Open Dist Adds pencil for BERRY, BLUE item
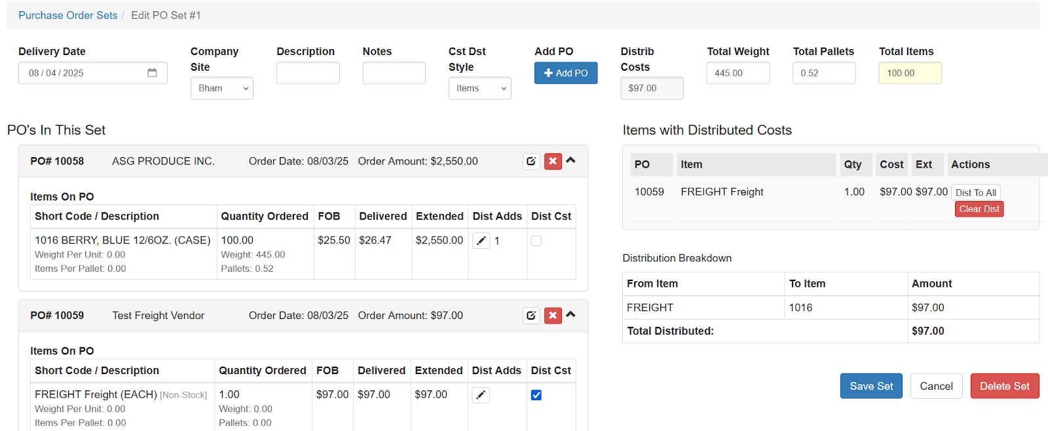 tap(481, 241)
